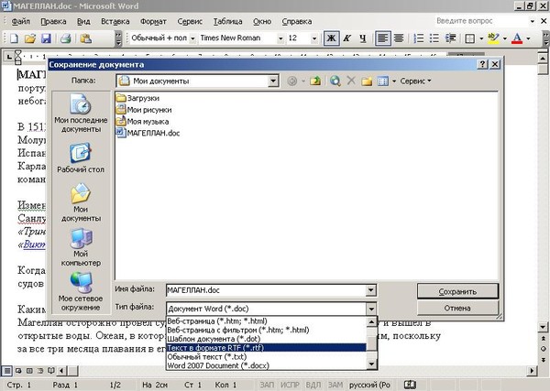Click the file type list scroll-down arrow

371,364
